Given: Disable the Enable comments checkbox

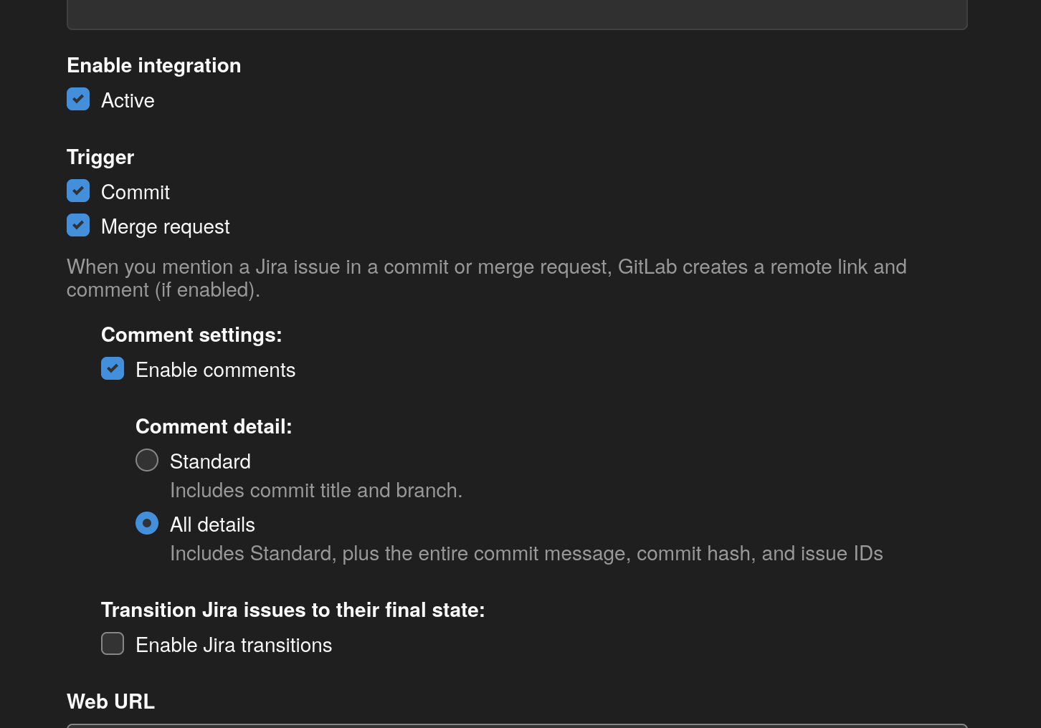Looking at the screenshot, I should (x=113, y=368).
